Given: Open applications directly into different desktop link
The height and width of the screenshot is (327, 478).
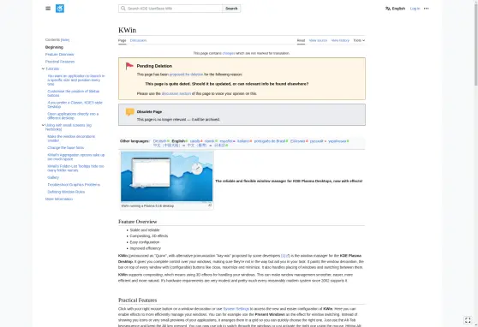Looking at the screenshot, I should tap(73, 116).
